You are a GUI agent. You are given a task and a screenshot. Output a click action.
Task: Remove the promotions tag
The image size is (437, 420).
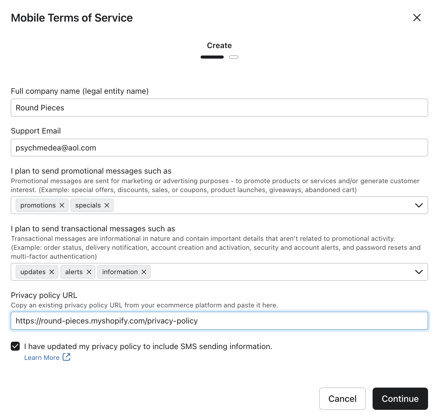tap(62, 205)
